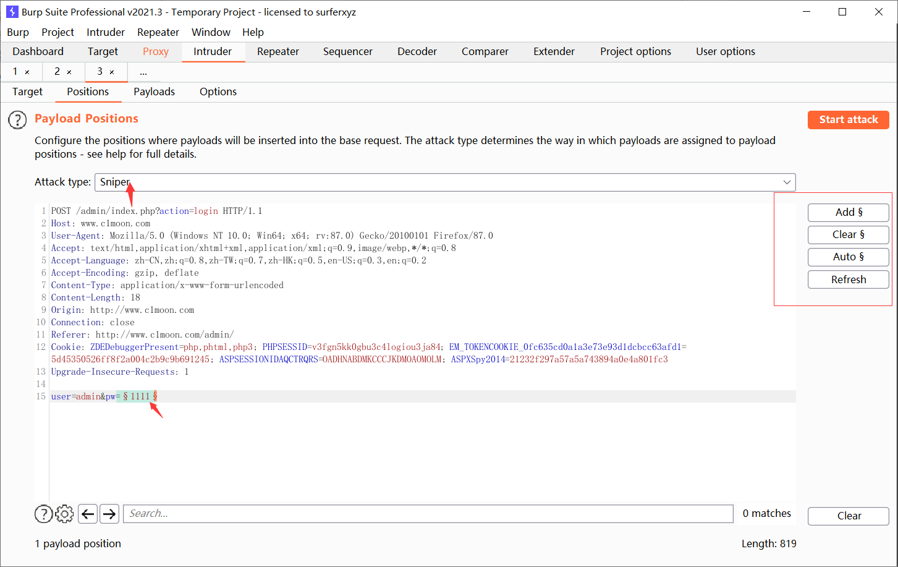Viewport: 898px width, 567px height.
Task: Click the Start attack button
Action: pyautogui.click(x=849, y=120)
